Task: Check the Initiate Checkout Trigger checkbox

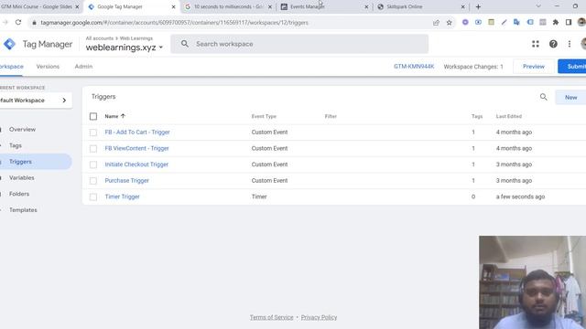Action: [x=93, y=164]
